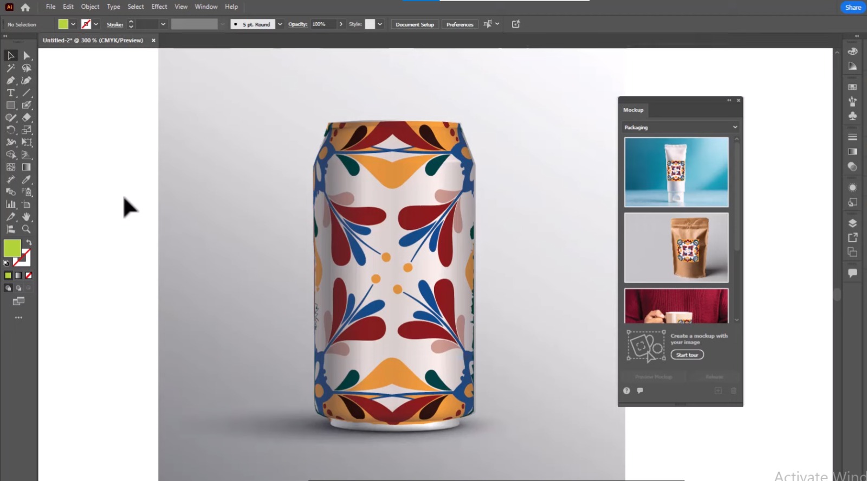Viewport: 867px width, 481px height.
Task: Open the Brushes panel icon
Action: coord(852,101)
